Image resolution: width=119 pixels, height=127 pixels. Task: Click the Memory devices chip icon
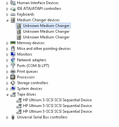pos(13,43)
